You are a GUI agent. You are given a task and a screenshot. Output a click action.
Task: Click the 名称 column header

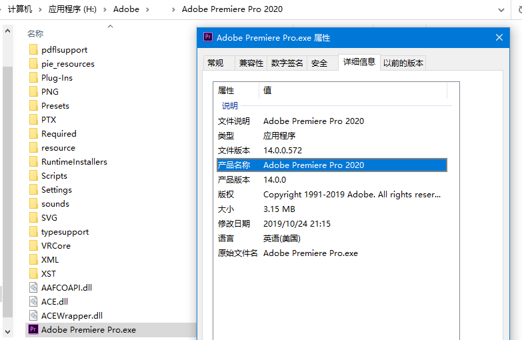pyautogui.click(x=35, y=33)
